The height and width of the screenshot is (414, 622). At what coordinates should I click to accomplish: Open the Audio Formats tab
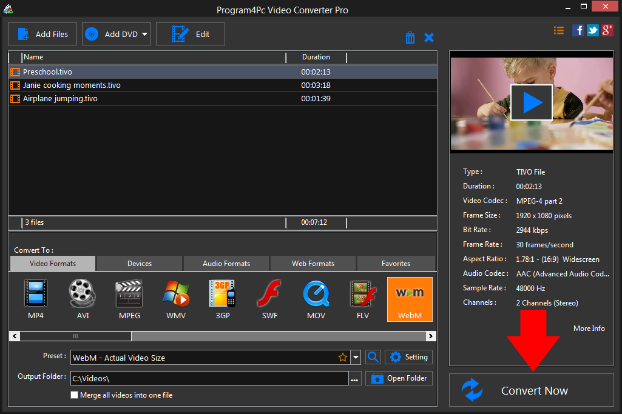pos(226,264)
